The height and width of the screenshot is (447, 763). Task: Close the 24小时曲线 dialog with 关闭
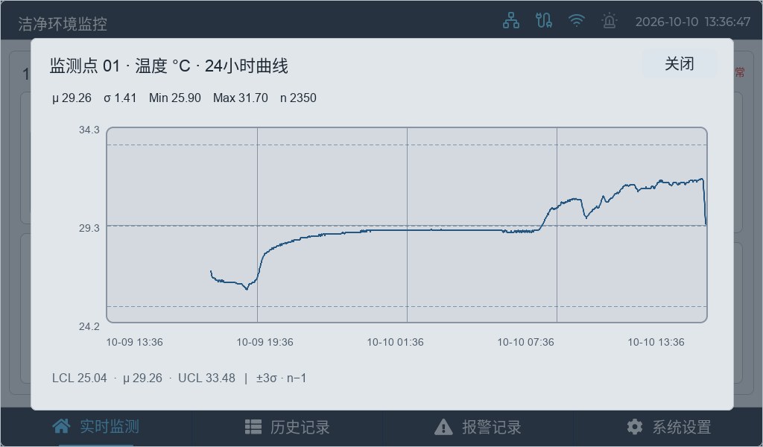tap(680, 64)
